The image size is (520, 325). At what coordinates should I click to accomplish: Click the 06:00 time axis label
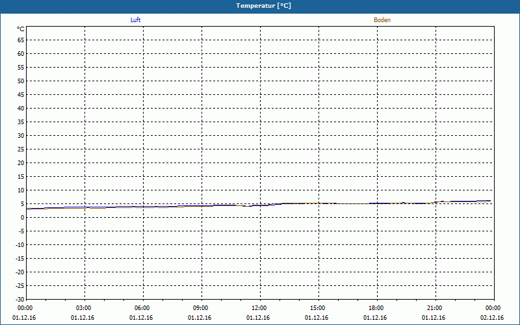coord(142,308)
